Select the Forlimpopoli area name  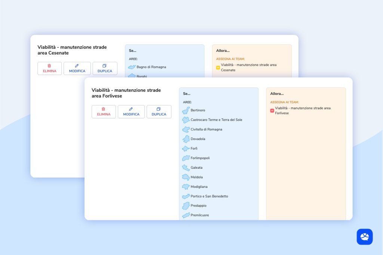click(x=200, y=158)
